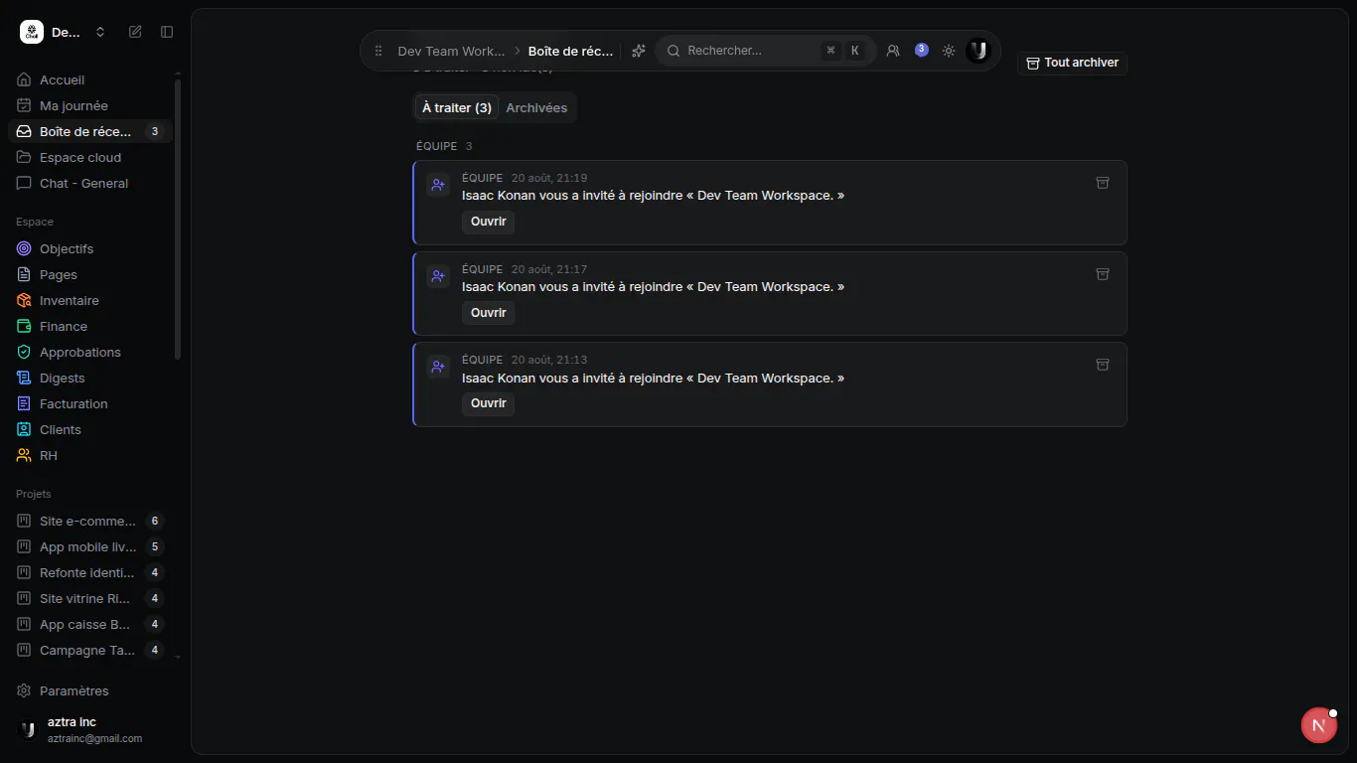This screenshot has width=1357, height=763.
Task: Click the red N floating badge
Action: [1319, 725]
